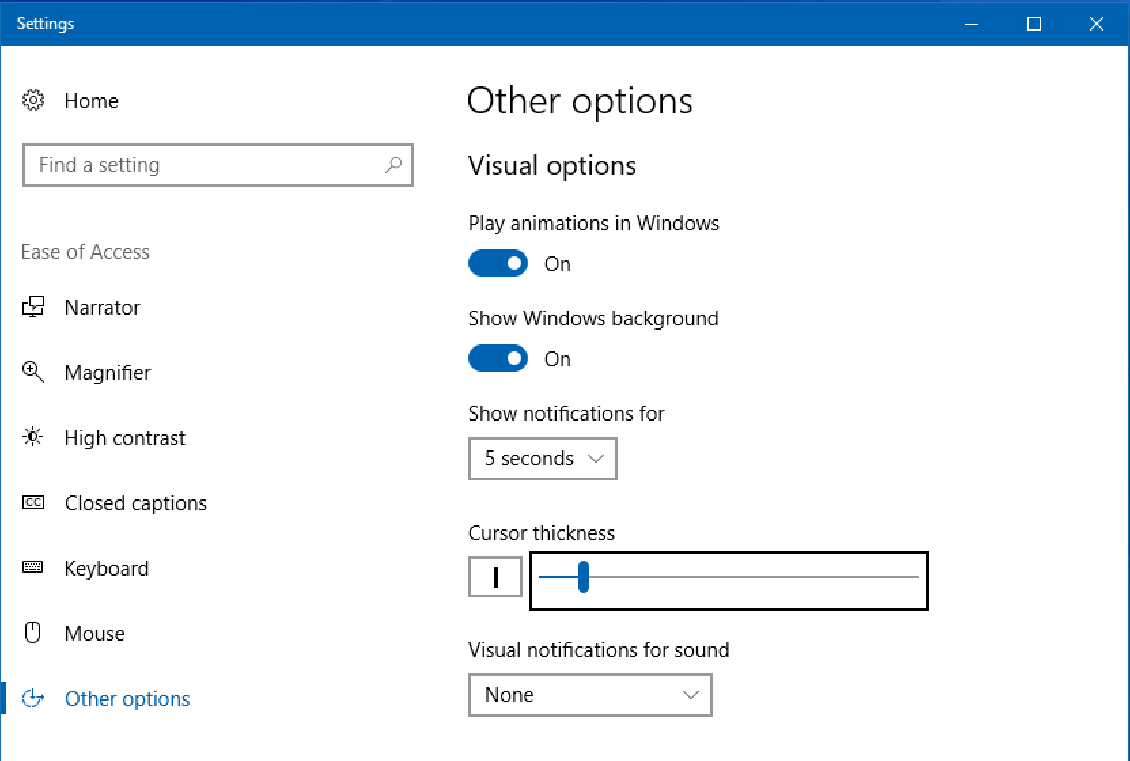
Task: Disable Show Windows background toggle
Action: coord(498,359)
